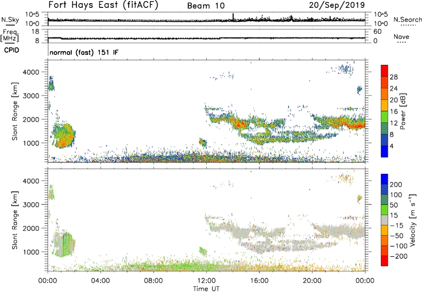This screenshot has height=292, width=422.
Task: Click the tall noise spike near 14:00
Action: click(x=233, y=17)
